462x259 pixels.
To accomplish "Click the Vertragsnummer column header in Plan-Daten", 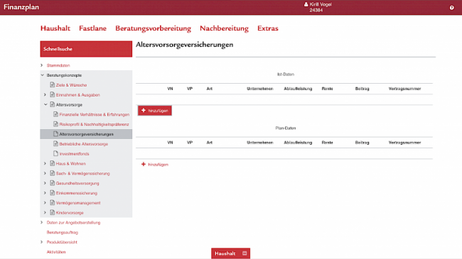I will (404, 143).
